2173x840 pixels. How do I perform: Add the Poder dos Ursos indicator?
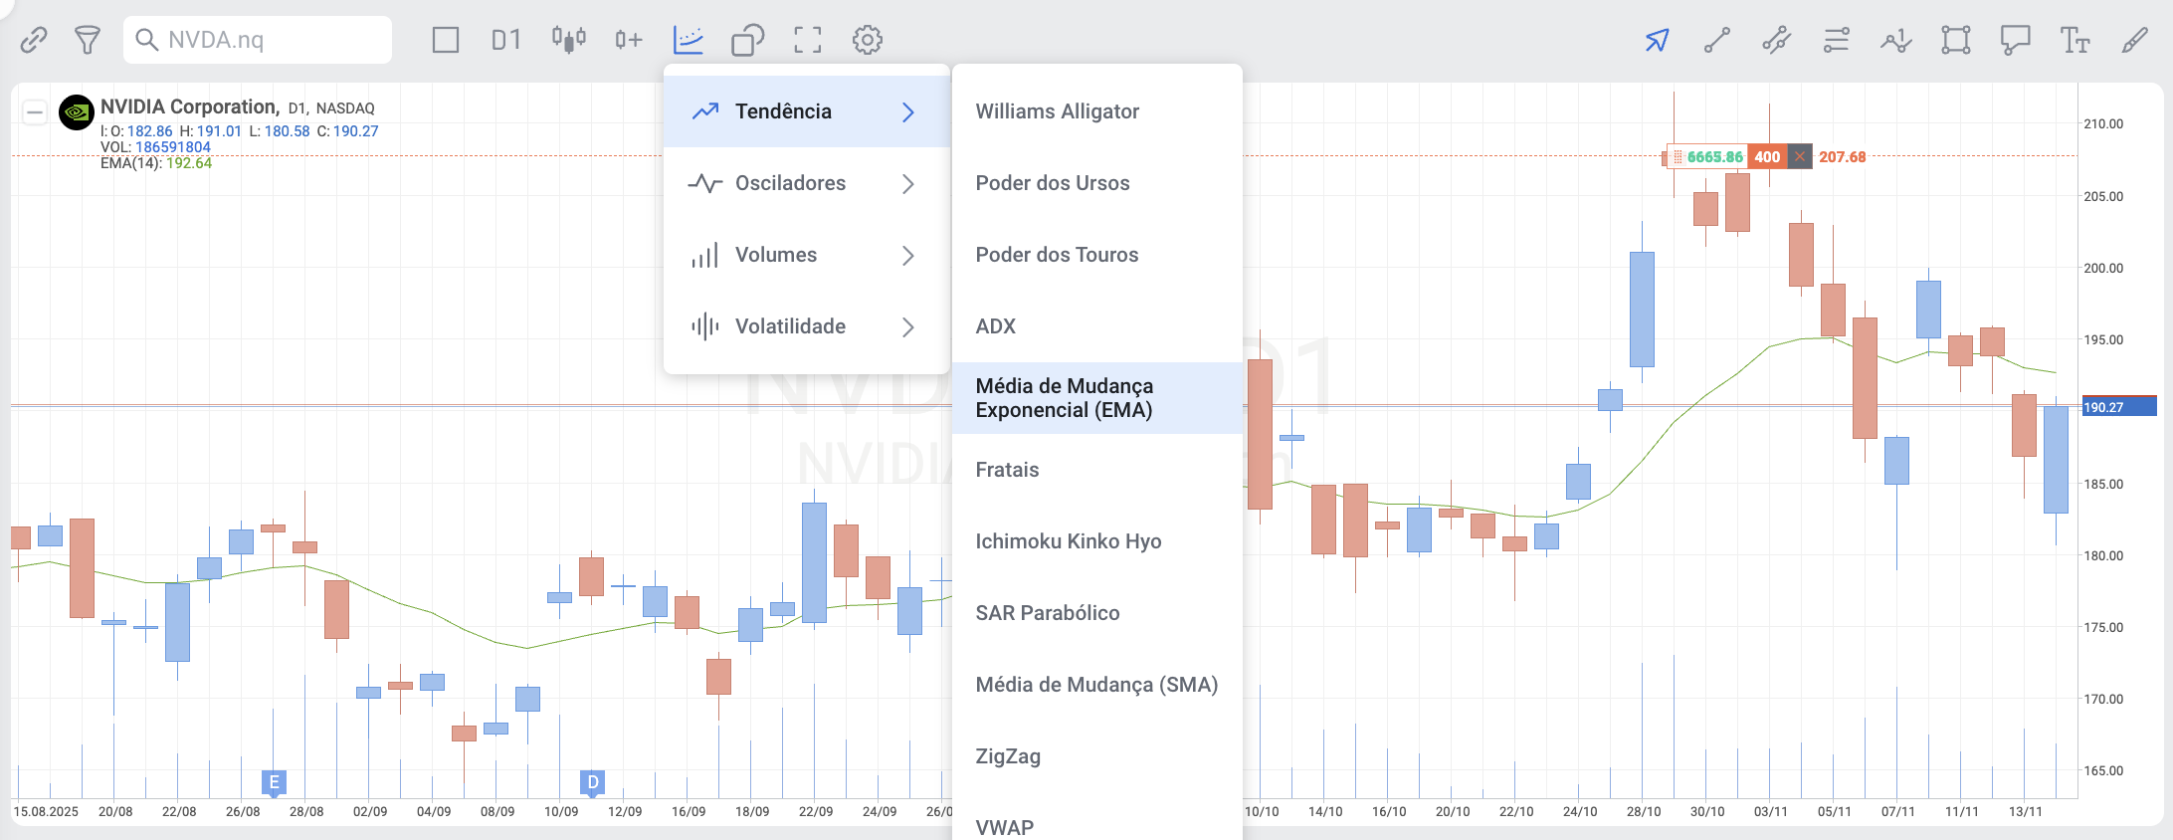pyautogui.click(x=1097, y=183)
